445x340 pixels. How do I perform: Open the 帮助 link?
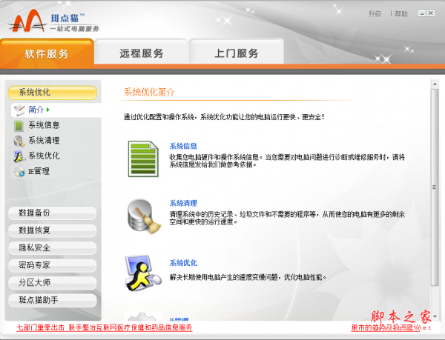pyautogui.click(x=401, y=13)
